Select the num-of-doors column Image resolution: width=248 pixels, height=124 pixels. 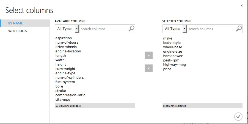tap(67, 43)
